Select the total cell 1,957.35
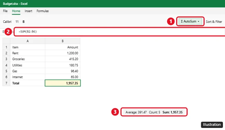This screenshot has height=130, width=225. pos(63,83)
